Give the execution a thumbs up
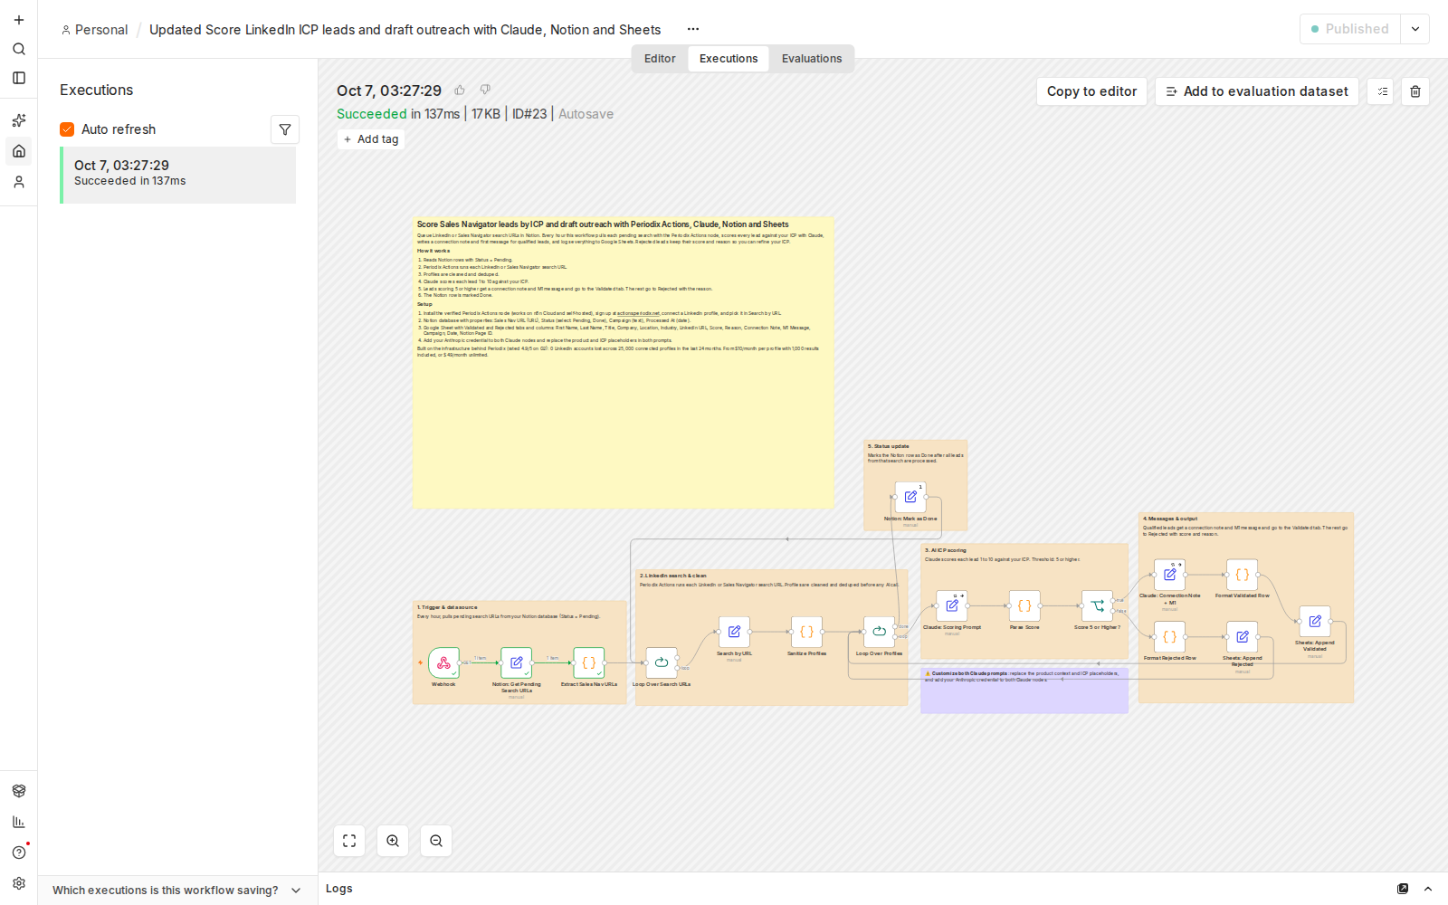1448x905 pixels. (460, 90)
